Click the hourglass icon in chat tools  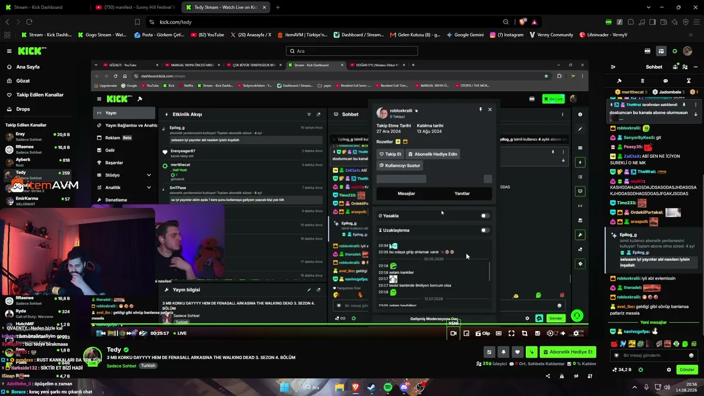[x=689, y=81]
